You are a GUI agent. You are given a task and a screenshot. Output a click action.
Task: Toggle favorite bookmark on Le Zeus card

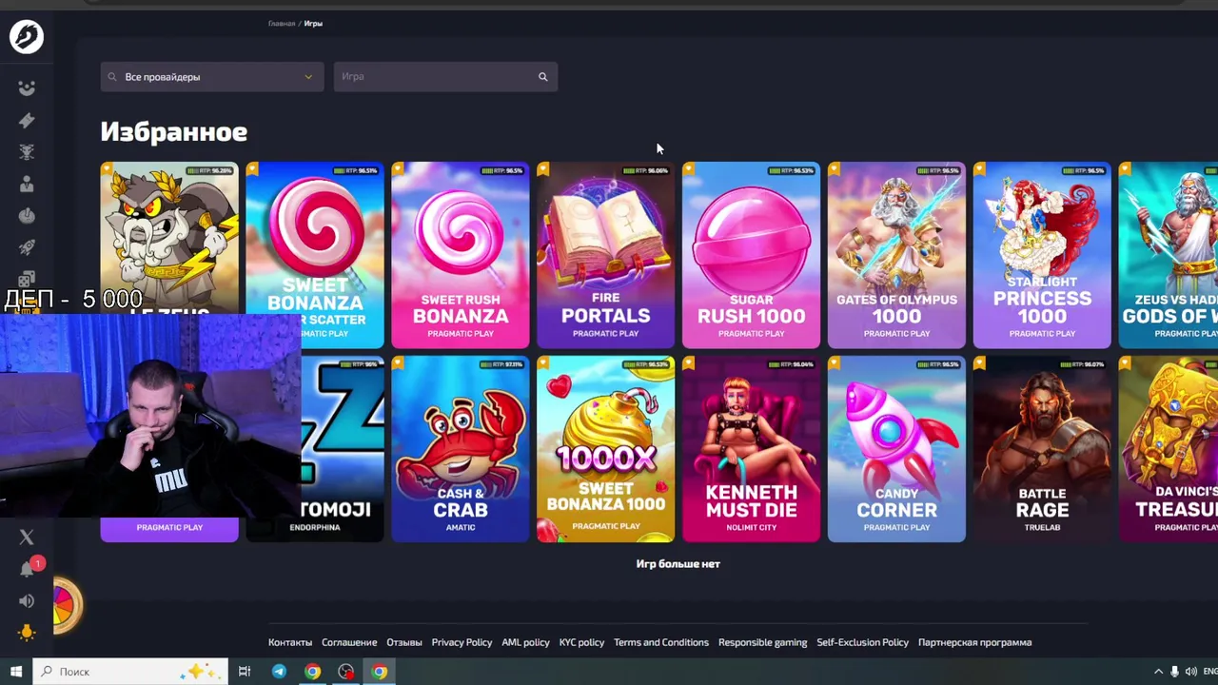coord(107,169)
